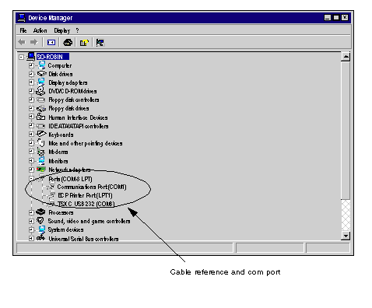Click the Forward arrow toolbar button

coord(33,42)
